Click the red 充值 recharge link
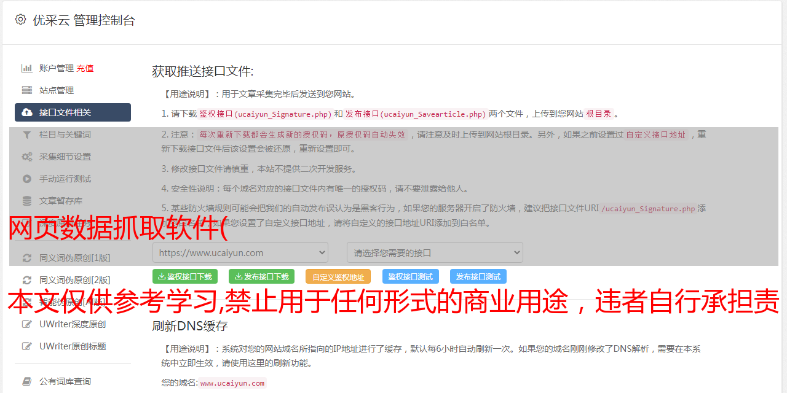787x393 pixels. pyautogui.click(x=85, y=68)
